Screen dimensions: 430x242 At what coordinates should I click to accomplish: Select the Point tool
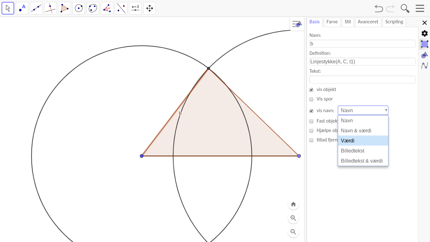[22, 8]
